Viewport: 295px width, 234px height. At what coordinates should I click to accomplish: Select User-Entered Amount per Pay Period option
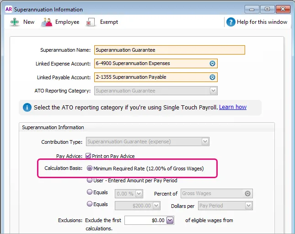[x=90, y=180]
